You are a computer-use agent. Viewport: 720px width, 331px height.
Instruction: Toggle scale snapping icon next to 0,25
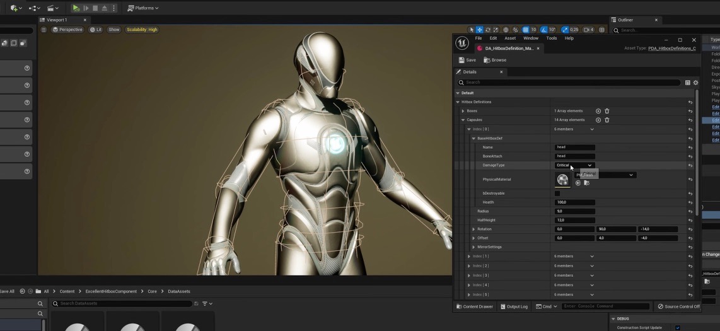tap(565, 30)
